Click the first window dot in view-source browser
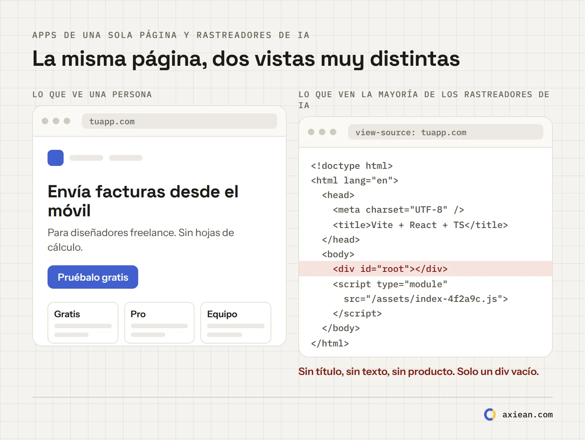This screenshot has width=585, height=440. (x=311, y=132)
